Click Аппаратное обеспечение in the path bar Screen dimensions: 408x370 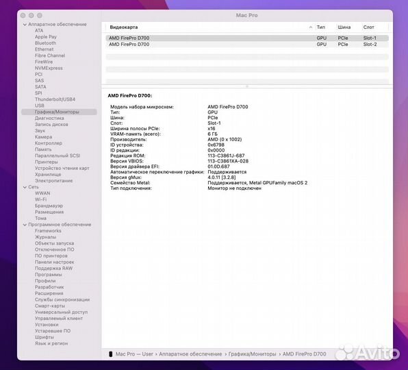pos(190,354)
